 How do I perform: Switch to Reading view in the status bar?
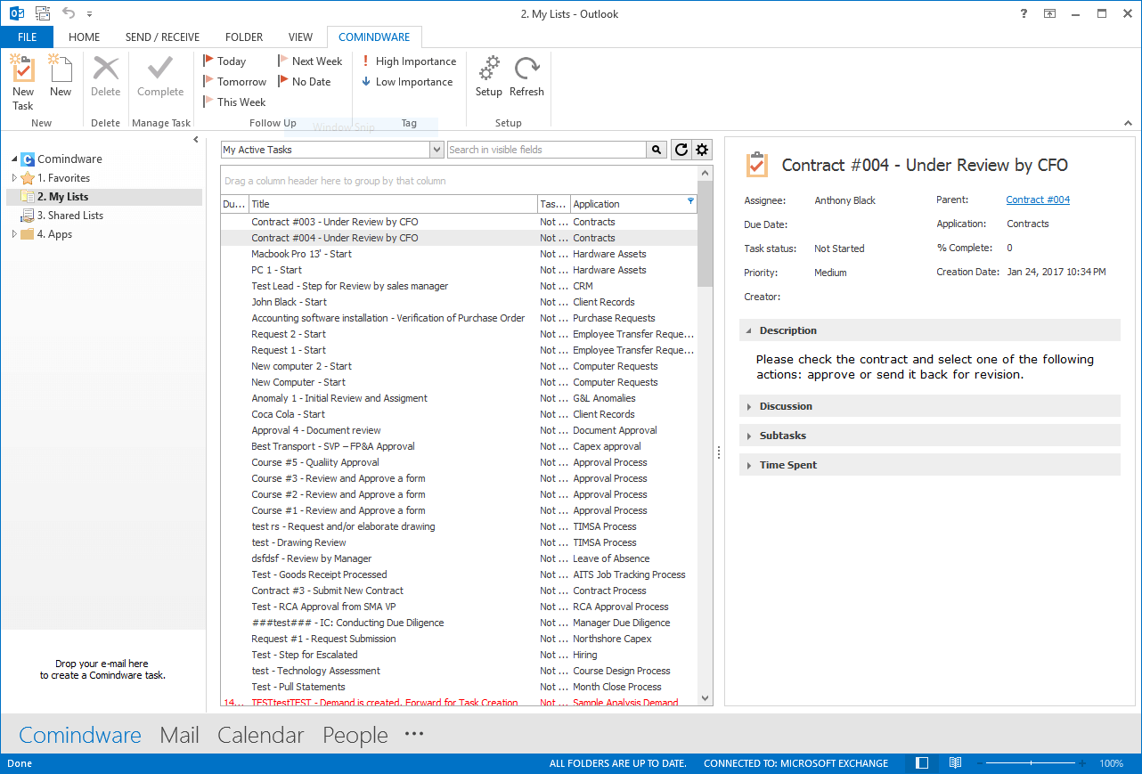click(x=955, y=763)
